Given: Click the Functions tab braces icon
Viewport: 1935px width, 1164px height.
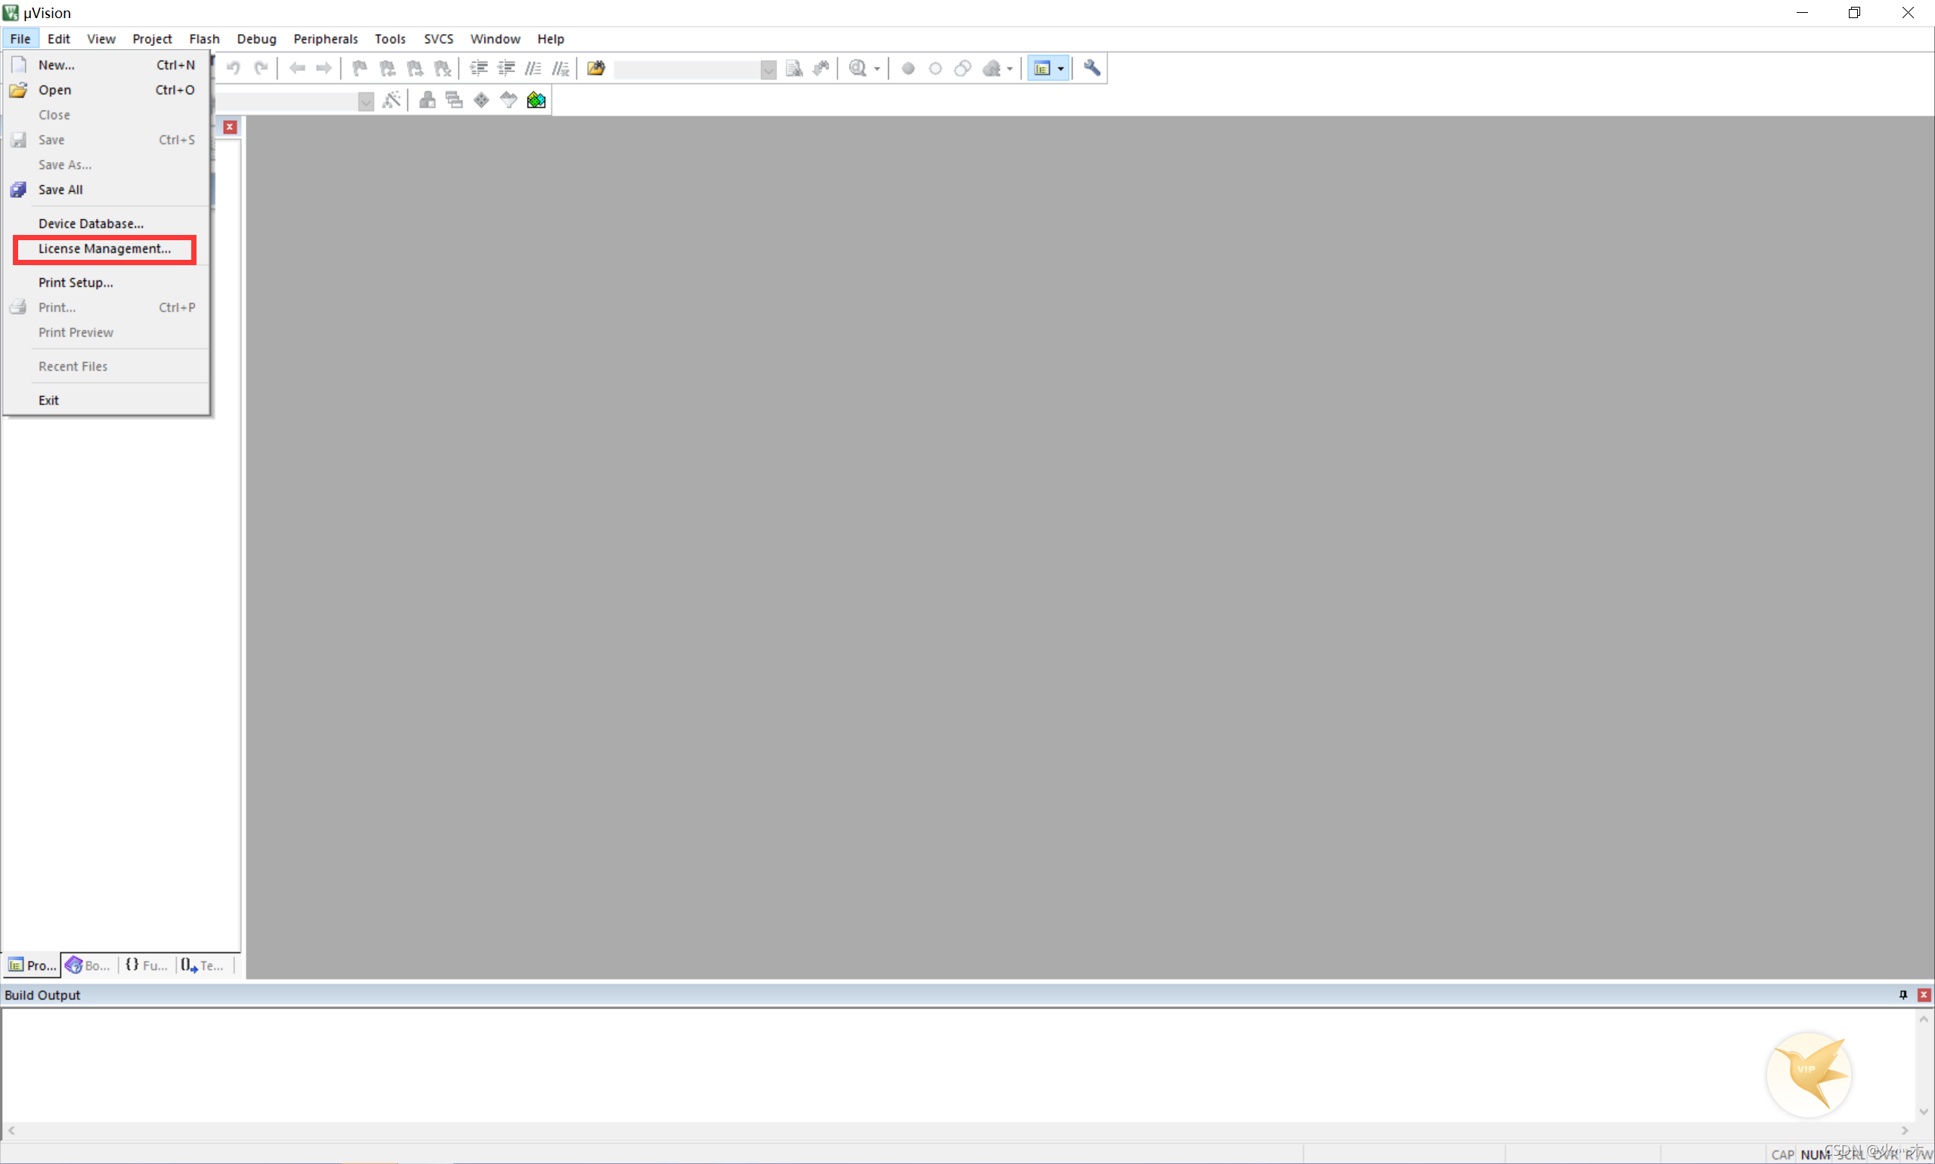Looking at the screenshot, I should tap(132, 965).
